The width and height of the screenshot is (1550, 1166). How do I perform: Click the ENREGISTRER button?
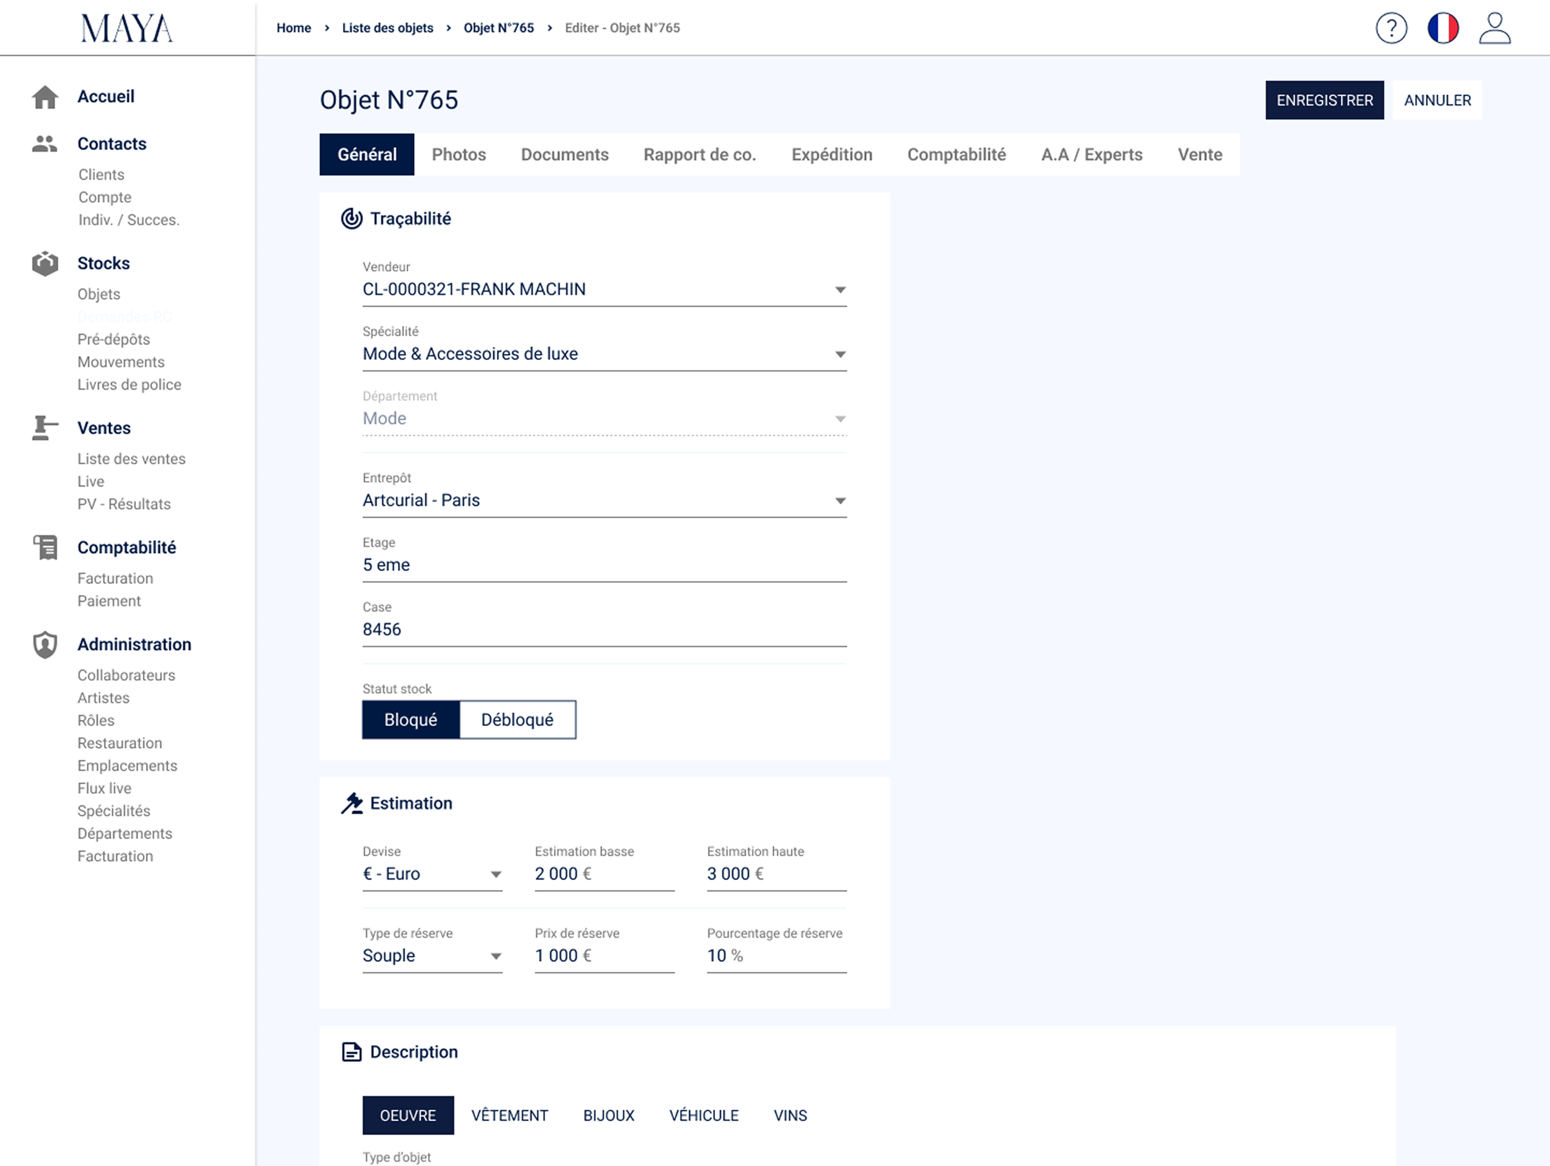[x=1324, y=100]
